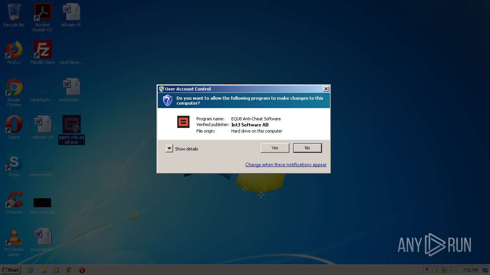Open media player taskbar icon

click(56, 270)
